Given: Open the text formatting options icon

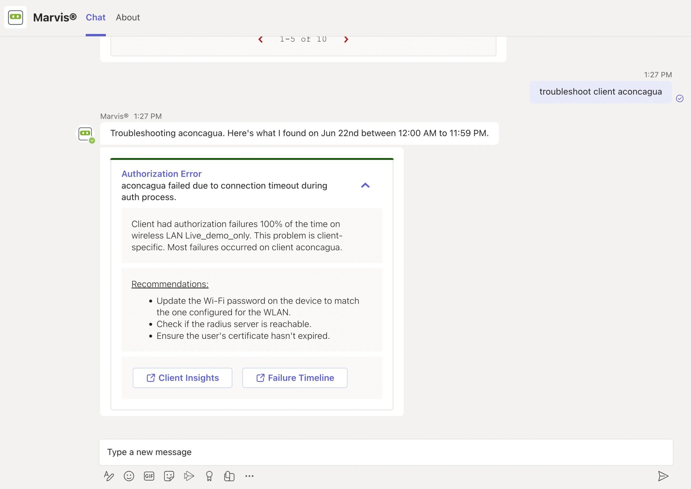Looking at the screenshot, I should coord(109,476).
